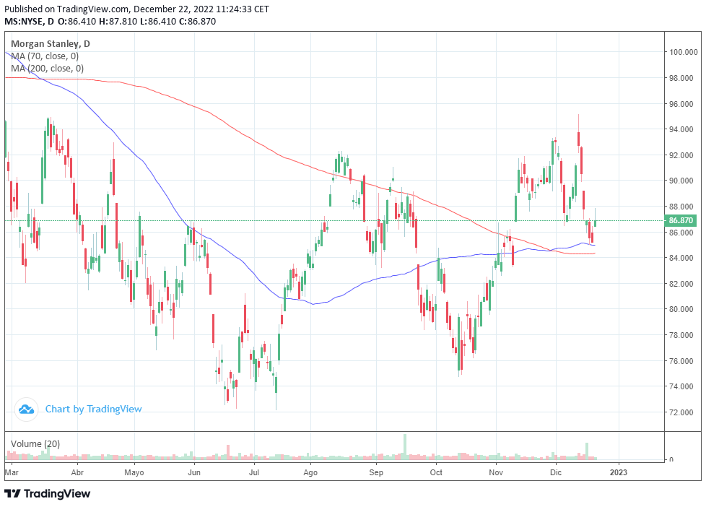Select the 'Morgan Stanley, D' chart title
706x507 pixels.
pos(51,44)
